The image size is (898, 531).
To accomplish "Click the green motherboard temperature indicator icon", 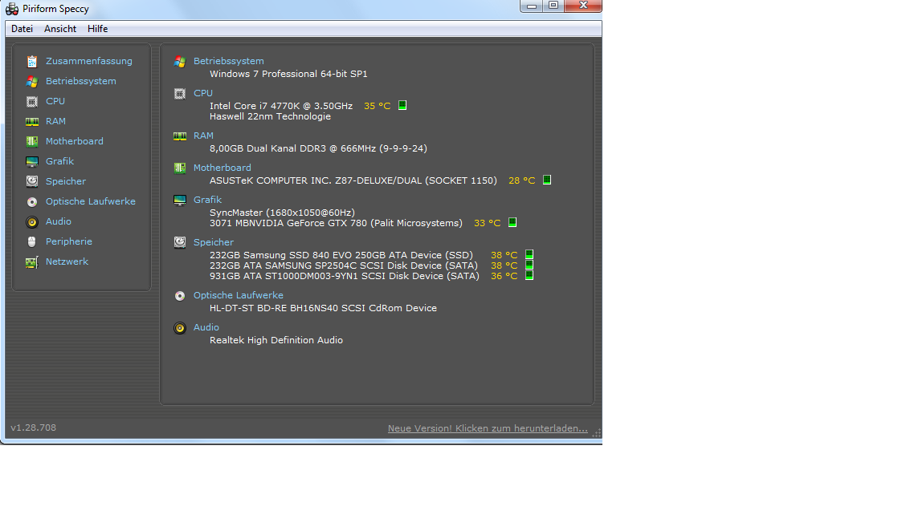I will [547, 180].
